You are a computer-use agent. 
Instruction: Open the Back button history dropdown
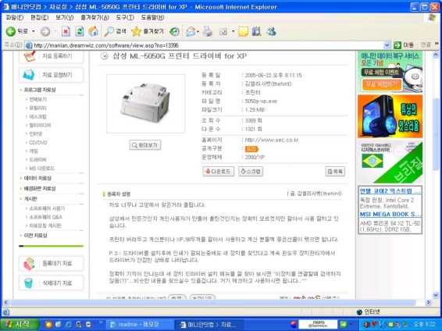pyautogui.click(x=34, y=31)
